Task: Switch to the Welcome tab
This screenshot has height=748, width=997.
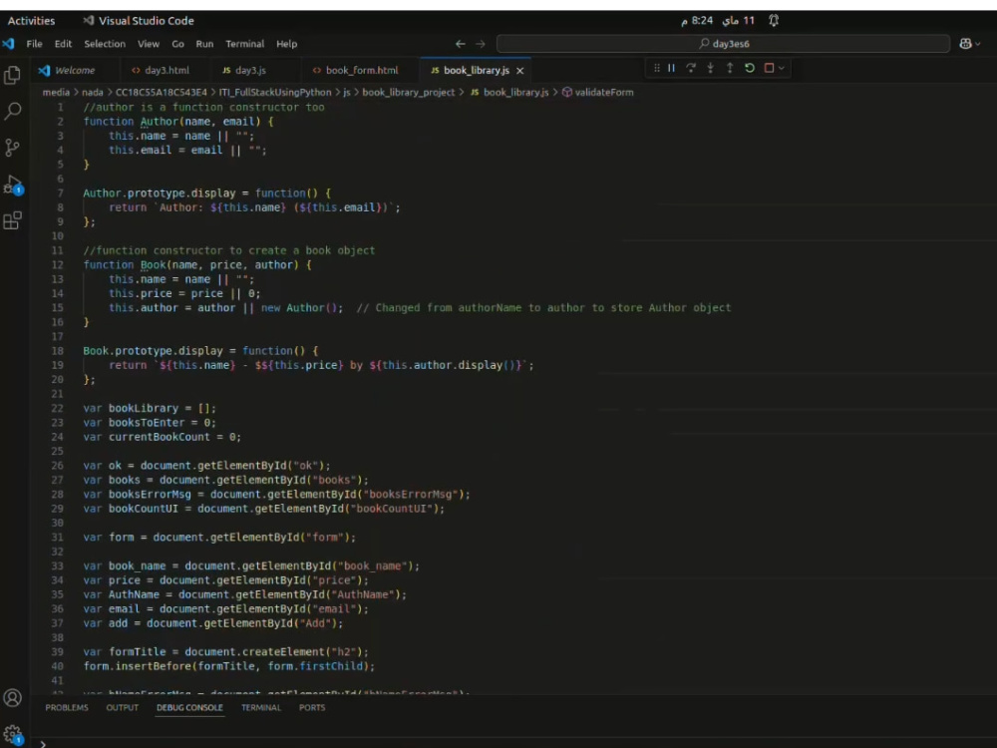Action: pos(75,71)
